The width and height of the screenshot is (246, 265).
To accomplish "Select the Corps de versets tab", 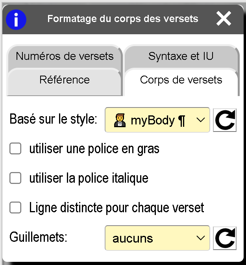I will coord(181,80).
